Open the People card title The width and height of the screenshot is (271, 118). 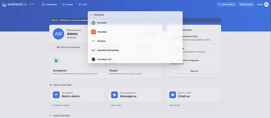(x=113, y=71)
